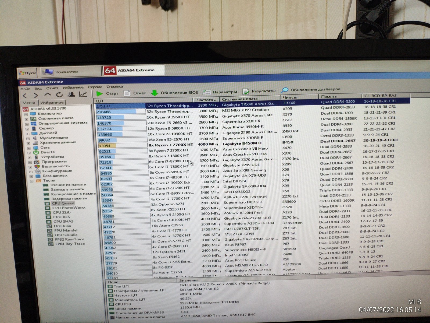Start the benchmark with the green Старт button
The height and width of the screenshot is (323, 430).
pyautogui.click(x=107, y=93)
